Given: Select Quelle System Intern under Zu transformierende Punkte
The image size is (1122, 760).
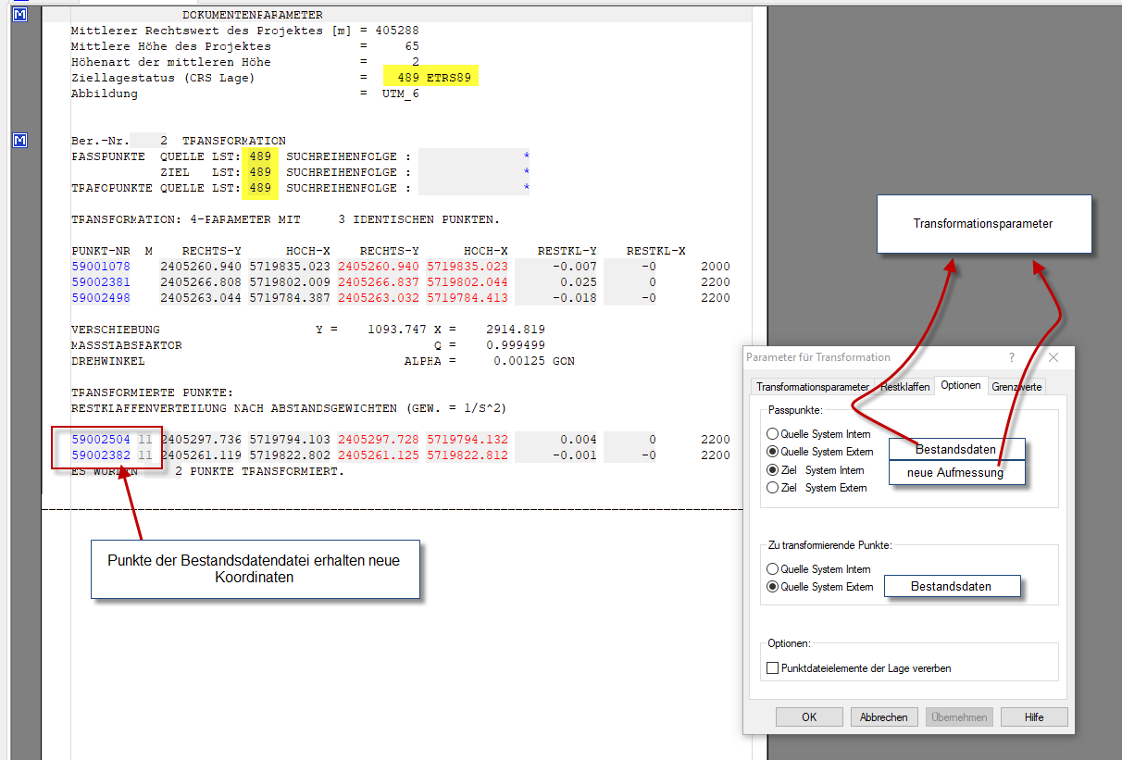Looking at the screenshot, I should [x=773, y=569].
